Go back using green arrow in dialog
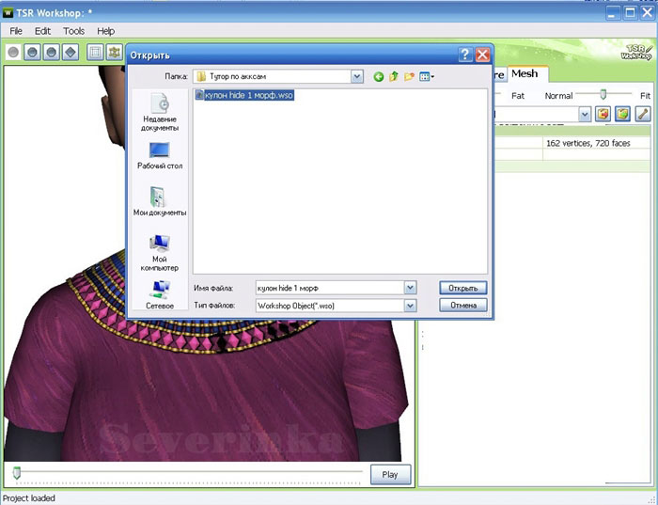658x505 pixels. point(379,77)
